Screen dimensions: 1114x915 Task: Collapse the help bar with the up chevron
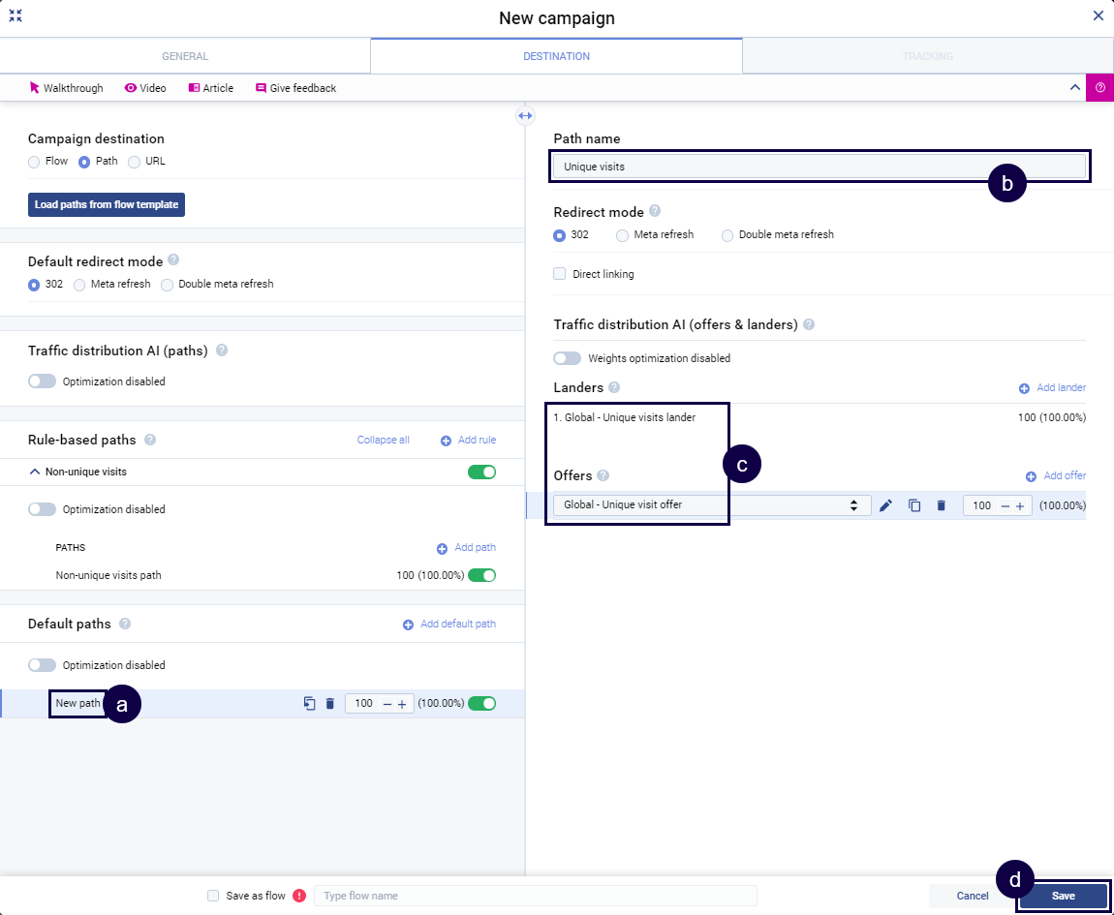point(1074,88)
